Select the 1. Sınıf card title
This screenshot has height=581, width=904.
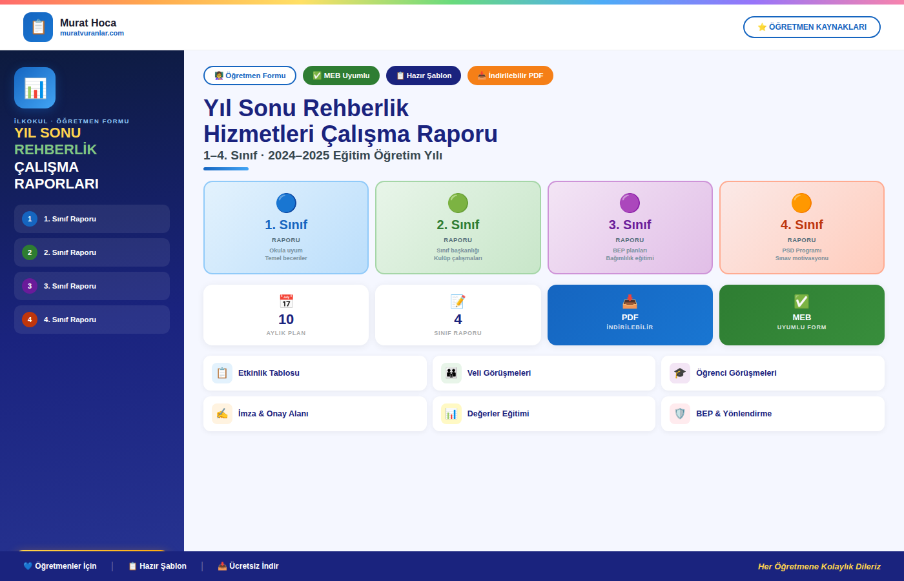(286, 225)
